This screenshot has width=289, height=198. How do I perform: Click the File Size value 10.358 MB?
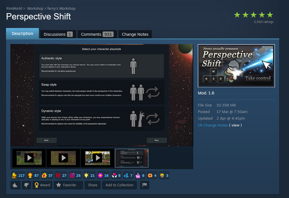[x=226, y=105]
